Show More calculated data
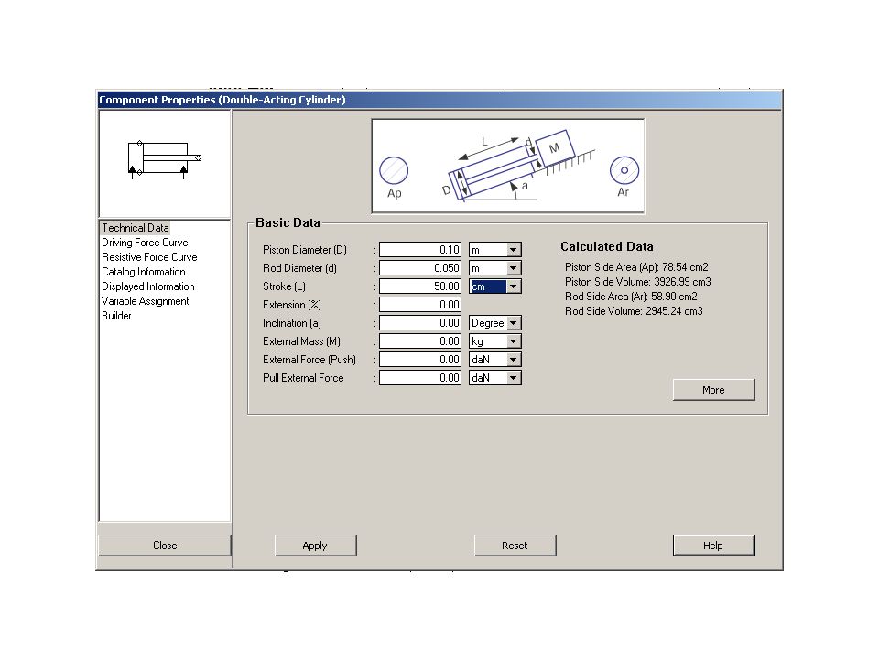 pos(713,390)
